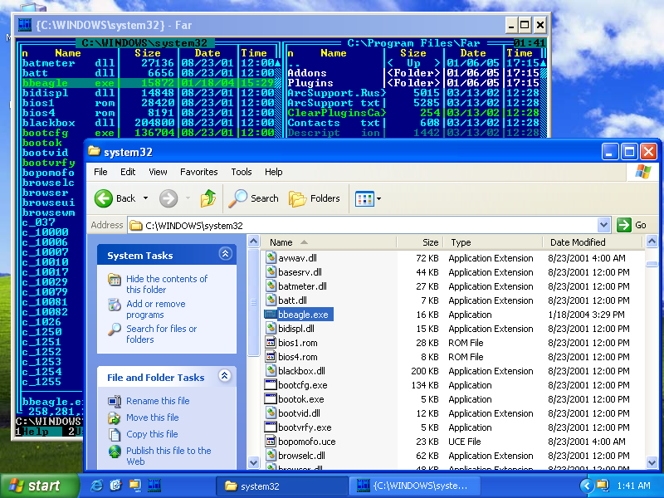Click the bootcfg.exe application icon
This screenshot has width=664, height=498.
pos(271,385)
